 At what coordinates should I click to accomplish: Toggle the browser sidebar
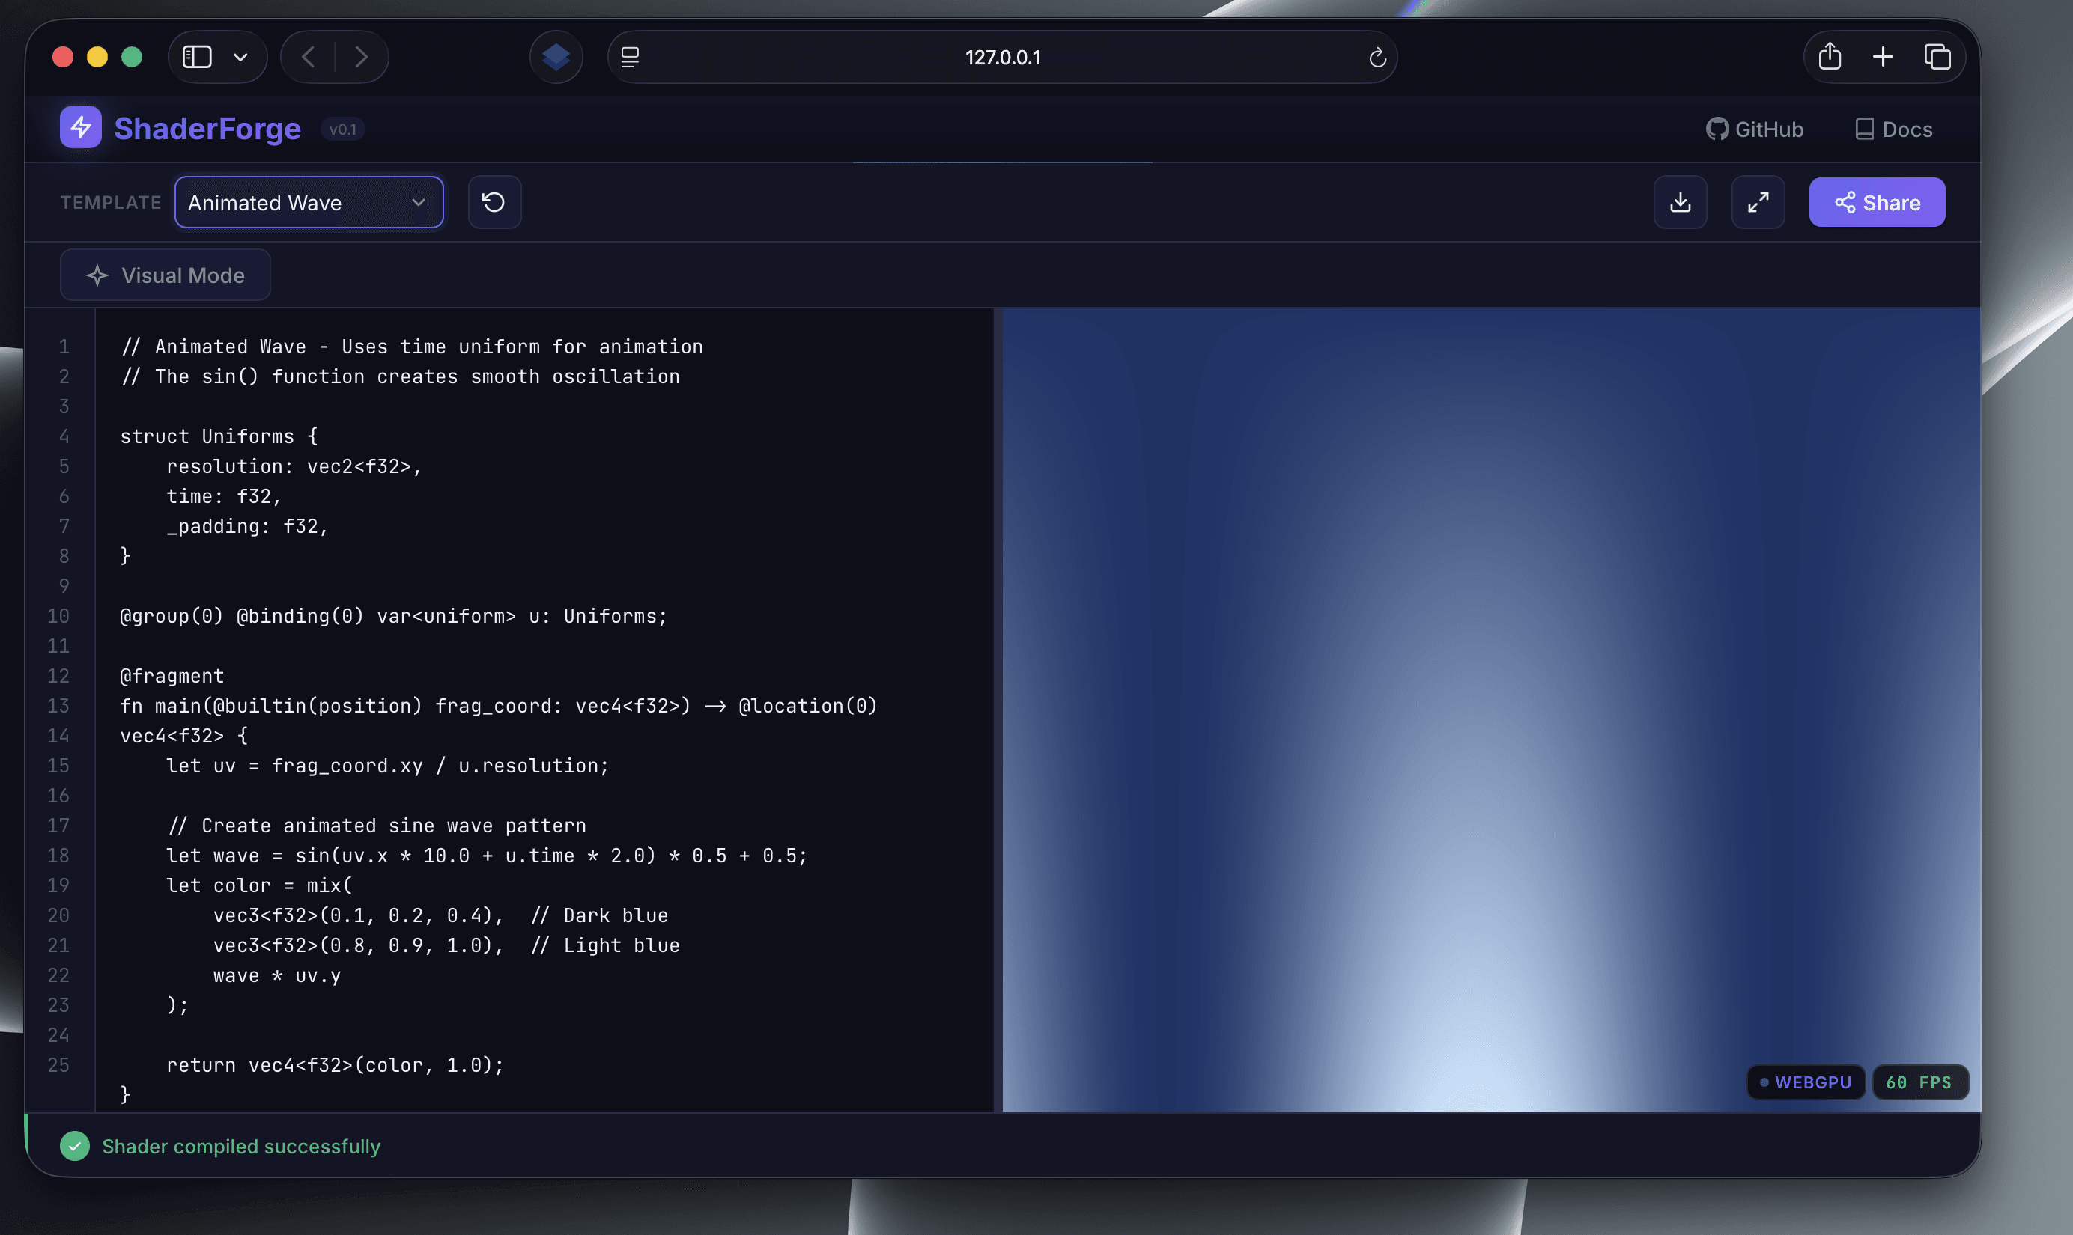[x=197, y=57]
